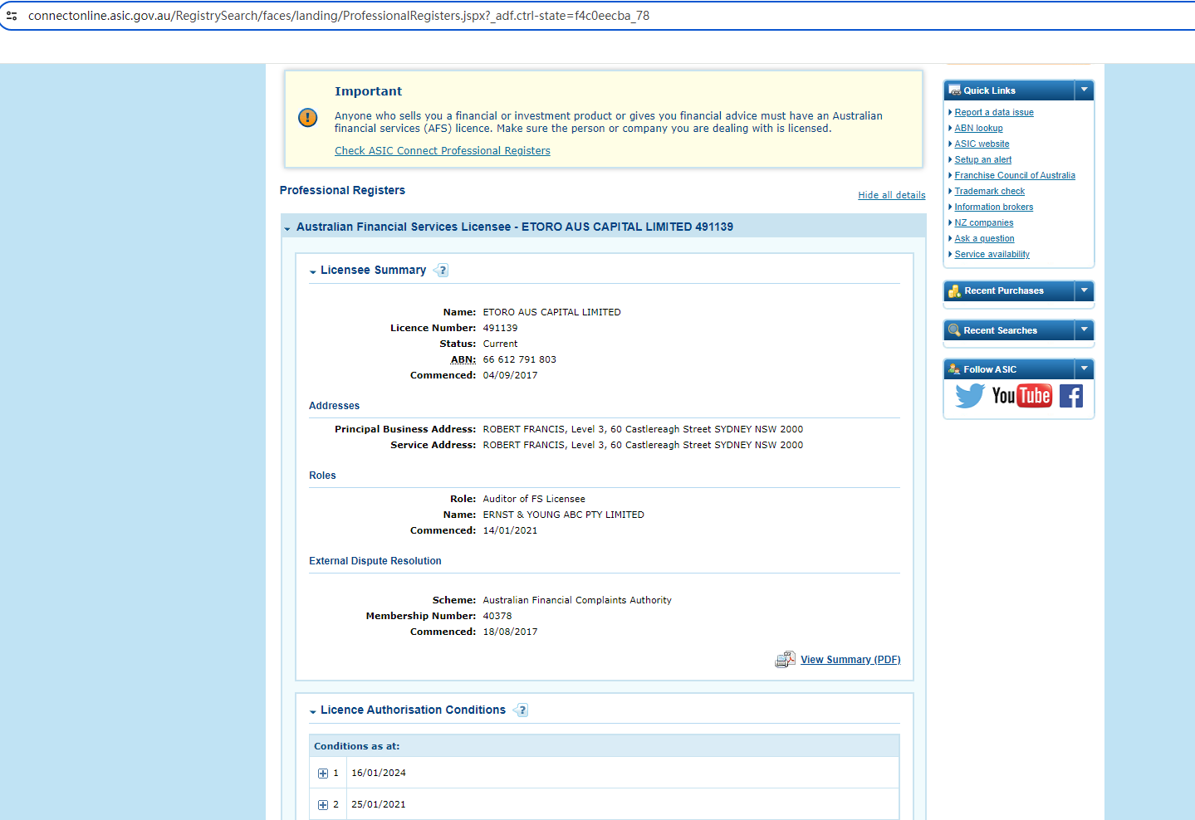Click the commenced date 04/09/2017
This screenshot has height=820, width=1195.
point(511,375)
